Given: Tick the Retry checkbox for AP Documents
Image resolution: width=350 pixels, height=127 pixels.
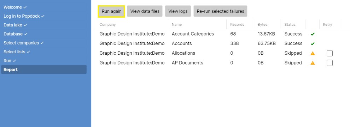Looking at the screenshot, I should 329,63.
